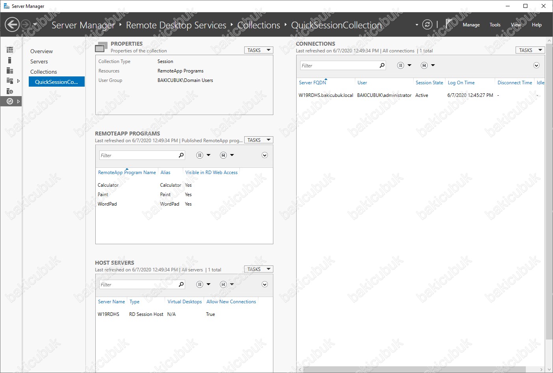Screen dimensions: 553x373
Task: Sort Host Servers by Server Name
Action: (111, 302)
